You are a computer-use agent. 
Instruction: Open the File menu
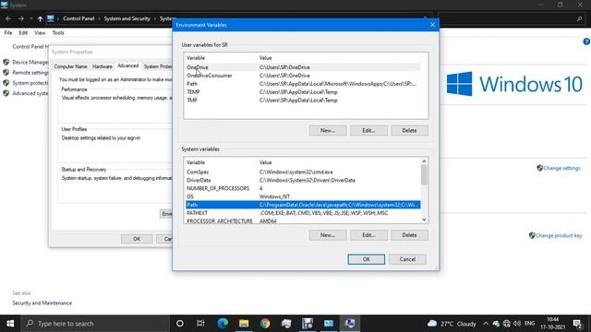(x=8, y=33)
